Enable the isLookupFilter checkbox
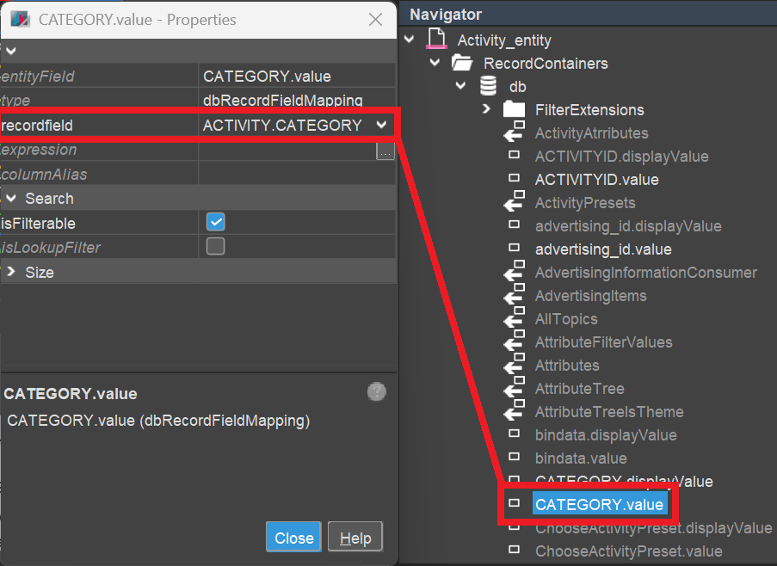The image size is (777, 566). click(215, 247)
